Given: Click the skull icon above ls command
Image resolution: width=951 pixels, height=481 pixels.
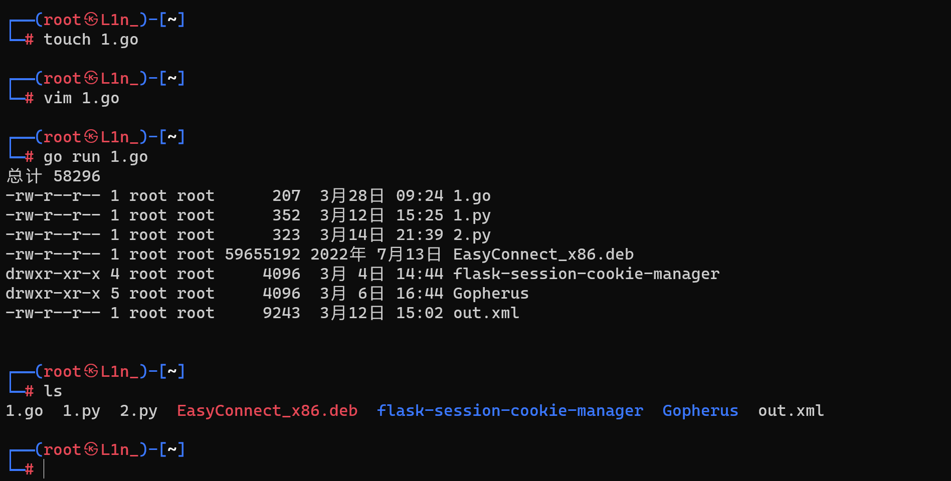Looking at the screenshot, I should (x=91, y=371).
